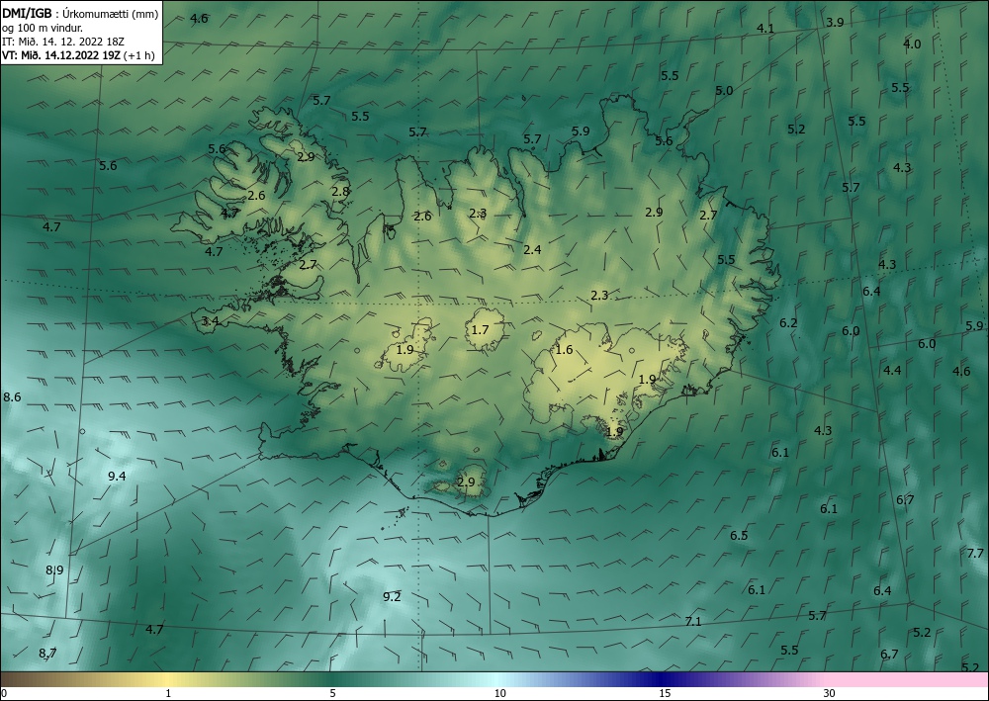989x701 pixels.
Task: Click the 1.7 value on the central glacier
Action: tap(480, 329)
